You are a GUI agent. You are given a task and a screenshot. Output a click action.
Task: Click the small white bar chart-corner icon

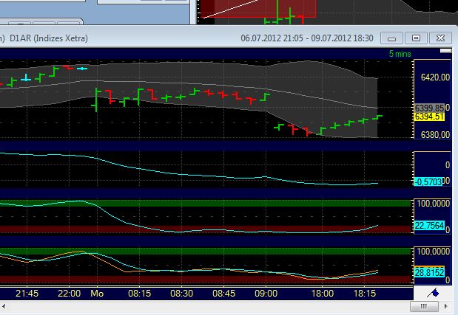pos(445,51)
